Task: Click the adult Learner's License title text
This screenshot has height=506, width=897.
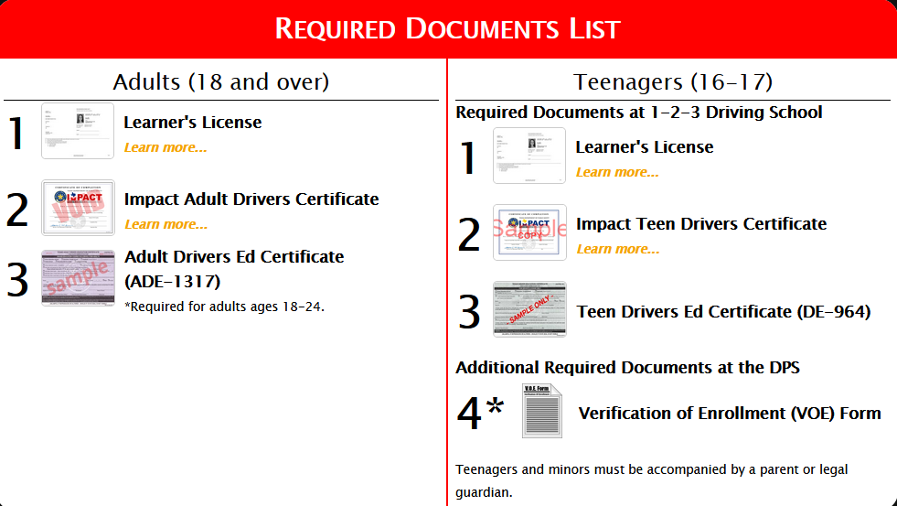Action: (x=193, y=122)
